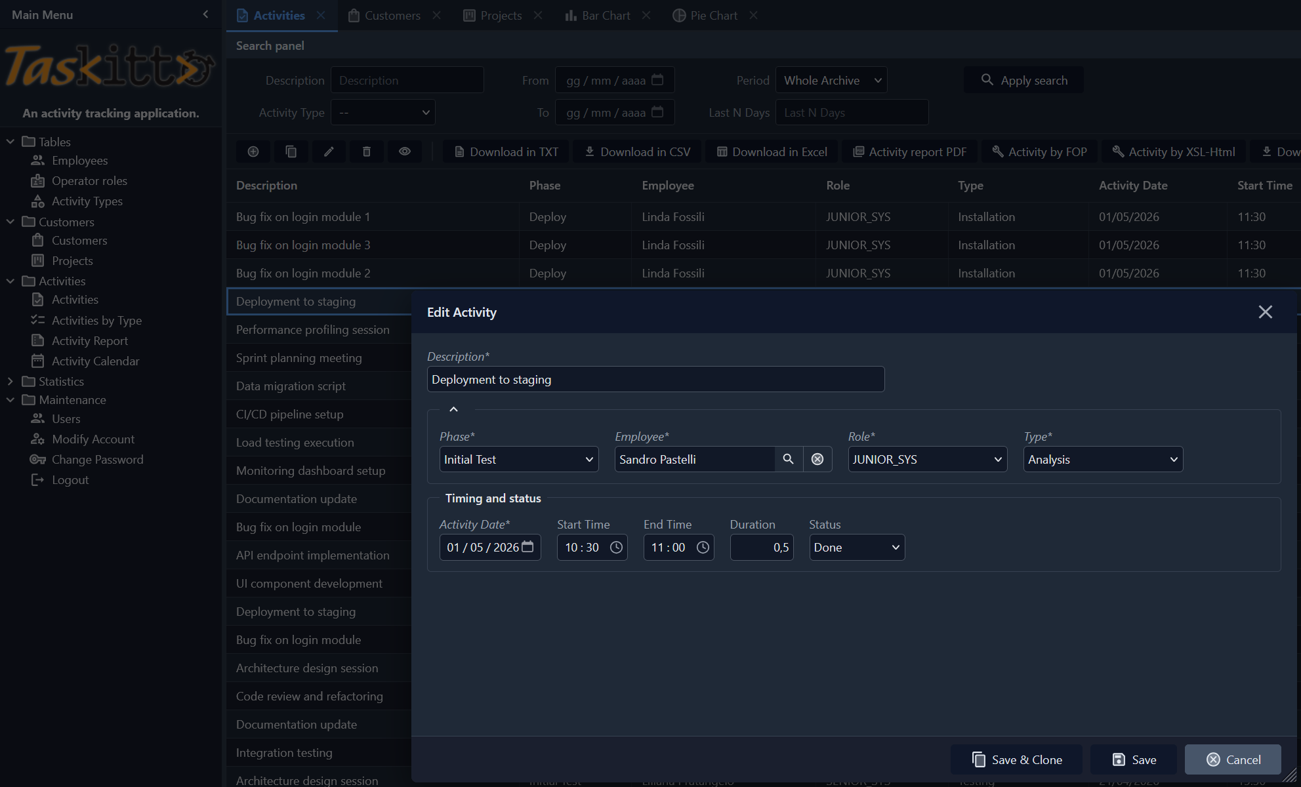Click the add new activity plus icon
Screen dimensions: 1301x787
point(253,151)
